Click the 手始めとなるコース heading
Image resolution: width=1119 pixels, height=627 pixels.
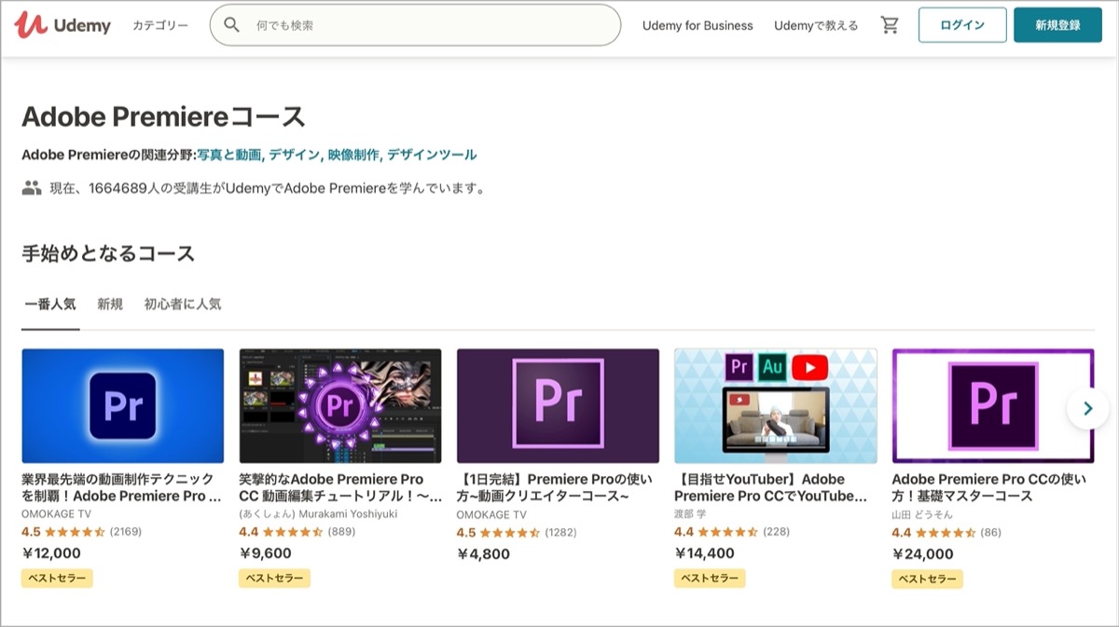point(108,252)
